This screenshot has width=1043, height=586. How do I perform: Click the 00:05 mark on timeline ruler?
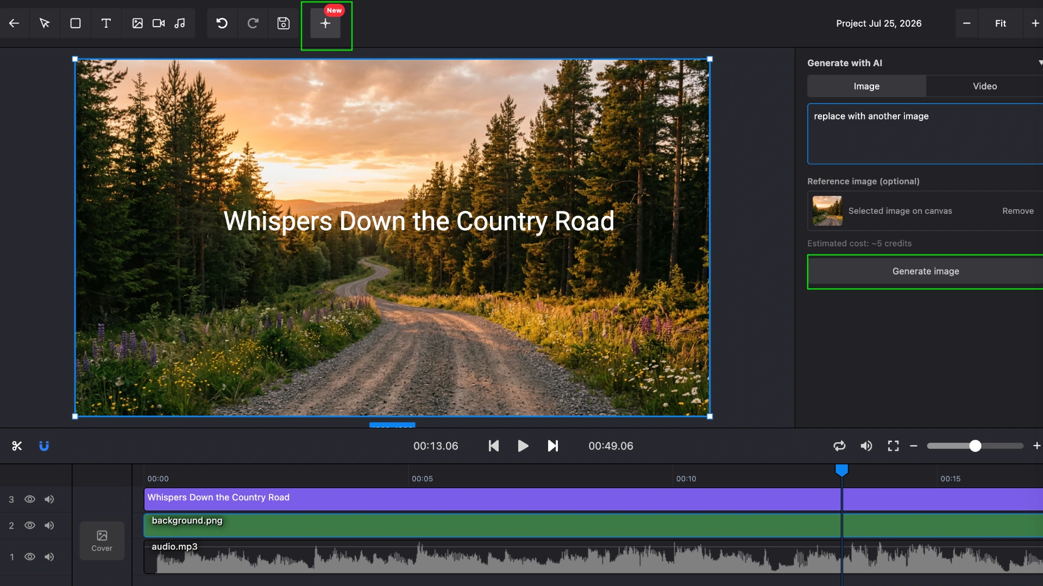pyautogui.click(x=422, y=479)
